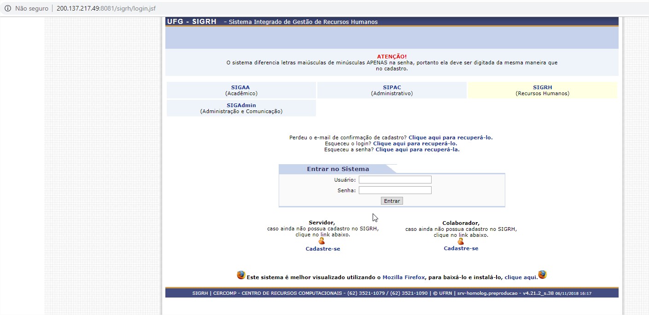649x315 pixels.
Task: Click the Entrar button
Action: click(x=392, y=201)
